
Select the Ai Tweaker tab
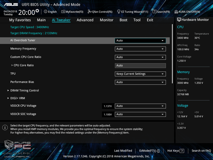point(61,20)
